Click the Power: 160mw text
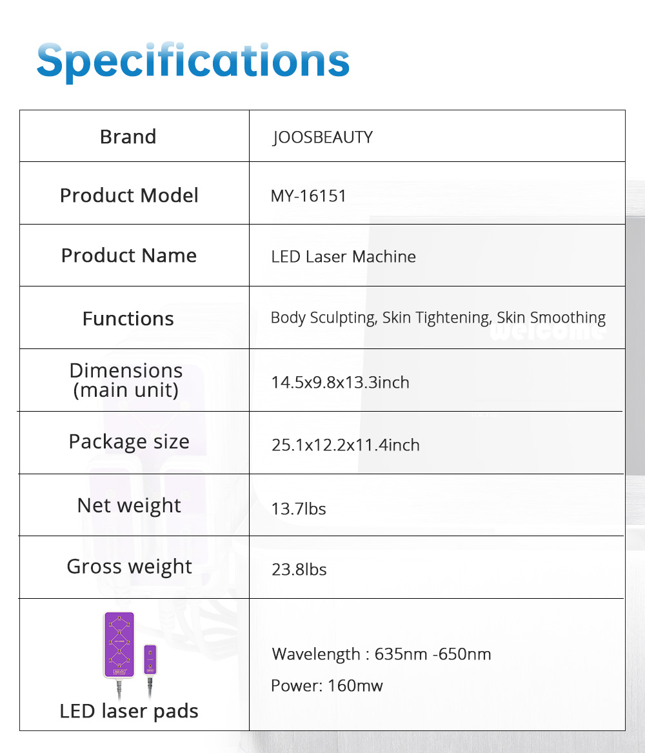645x753 pixels. click(x=326, y=685)
